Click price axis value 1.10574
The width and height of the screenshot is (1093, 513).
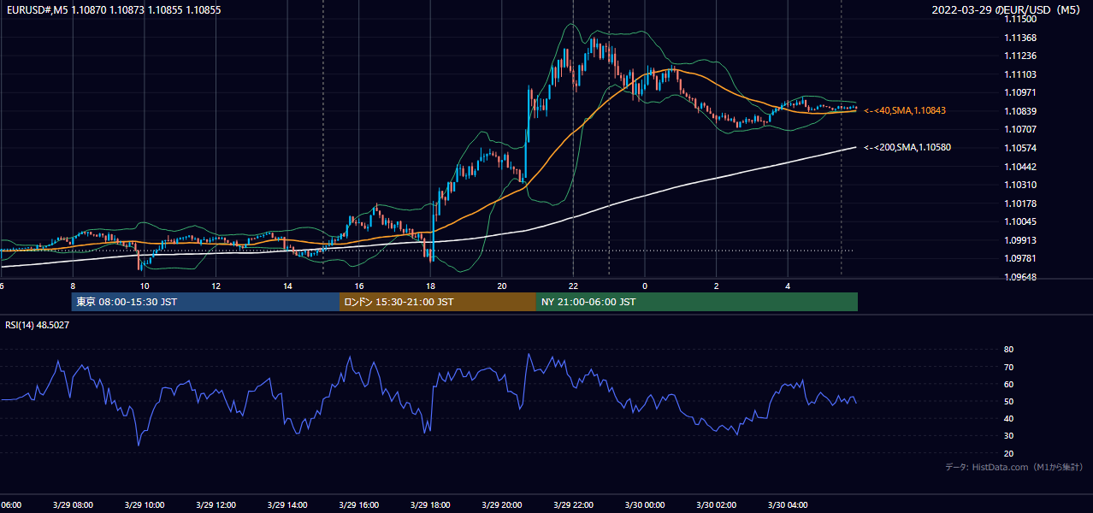pos(1019,148)
